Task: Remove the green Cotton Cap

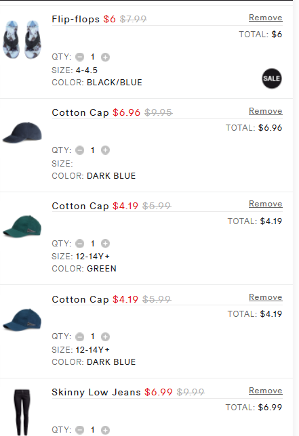Action: tap(266, 204)
